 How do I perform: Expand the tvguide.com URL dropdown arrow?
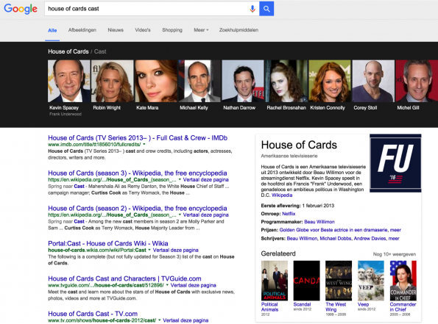167,285
